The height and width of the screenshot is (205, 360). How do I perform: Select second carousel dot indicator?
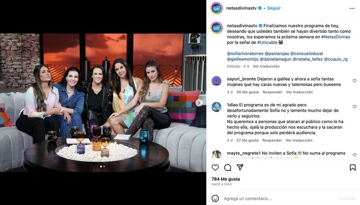pos(104,166)
